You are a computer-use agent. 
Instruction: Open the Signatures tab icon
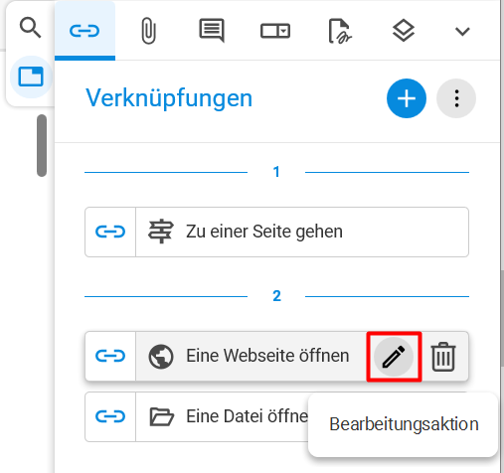click(x=340, y=31)
